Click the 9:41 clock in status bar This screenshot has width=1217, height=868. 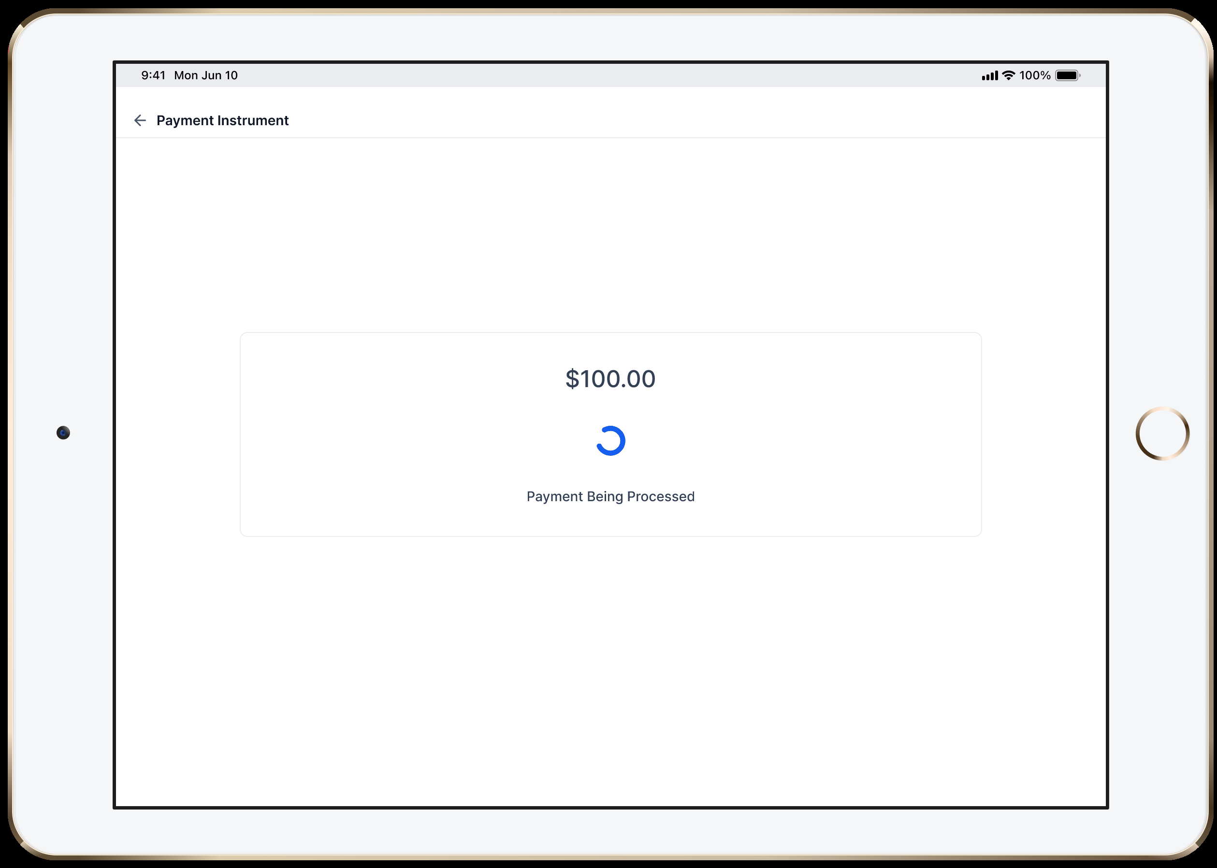pos(153,75)
